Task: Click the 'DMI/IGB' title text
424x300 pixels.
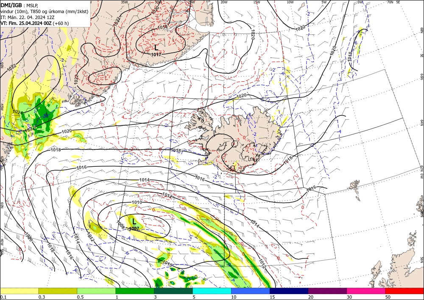Action: 11,5
